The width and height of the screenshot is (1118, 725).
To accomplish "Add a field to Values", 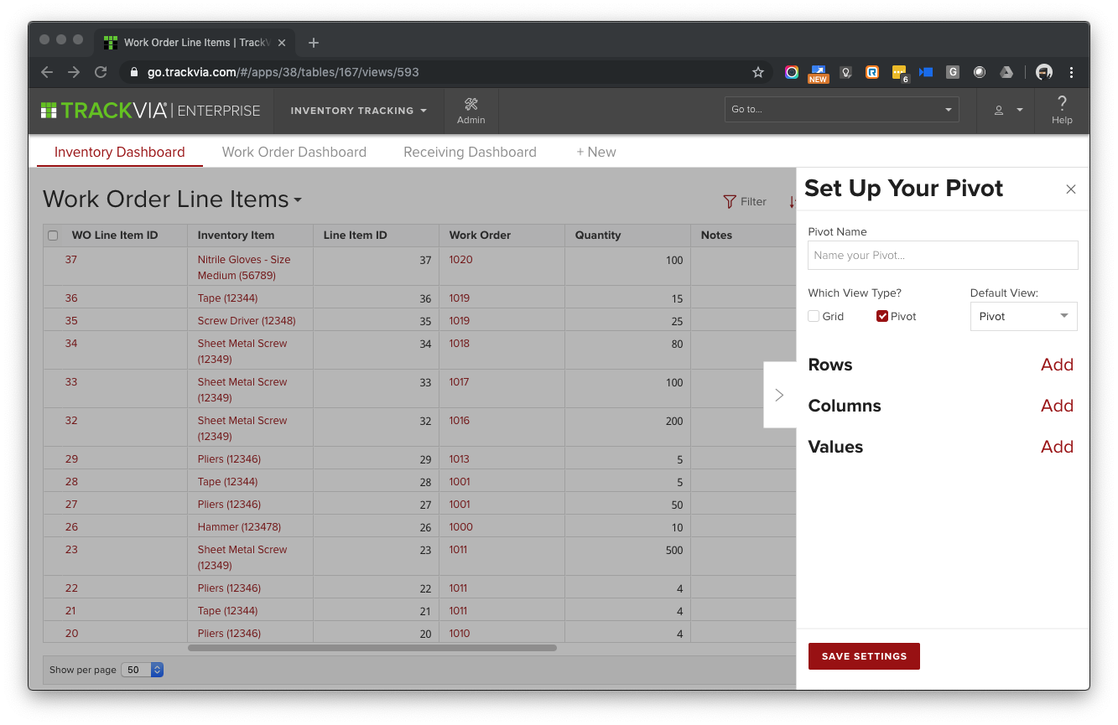I will [x=1057, y=447].
